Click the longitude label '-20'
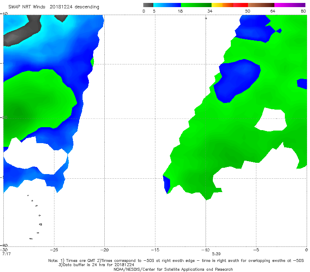The height and width of the screenshot is (272, 310). (x=104, y=250)
